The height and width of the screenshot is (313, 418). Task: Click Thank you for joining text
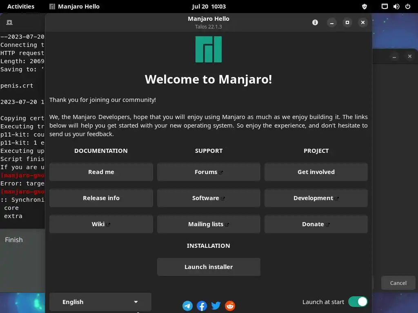(102, 100)
